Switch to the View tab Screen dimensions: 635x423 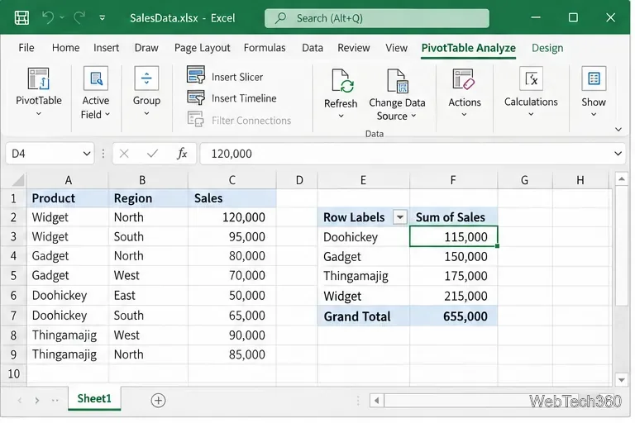click(396, 48)
